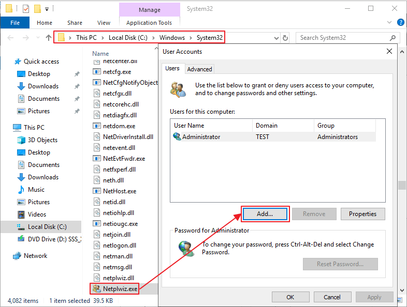
Task: Select Network in the navigation pane
Action: [x=35, y=256]
